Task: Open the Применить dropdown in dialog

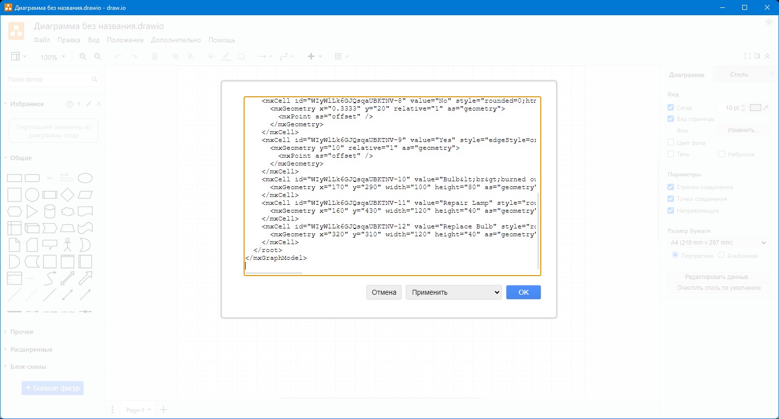Action: tap(453, 292)
